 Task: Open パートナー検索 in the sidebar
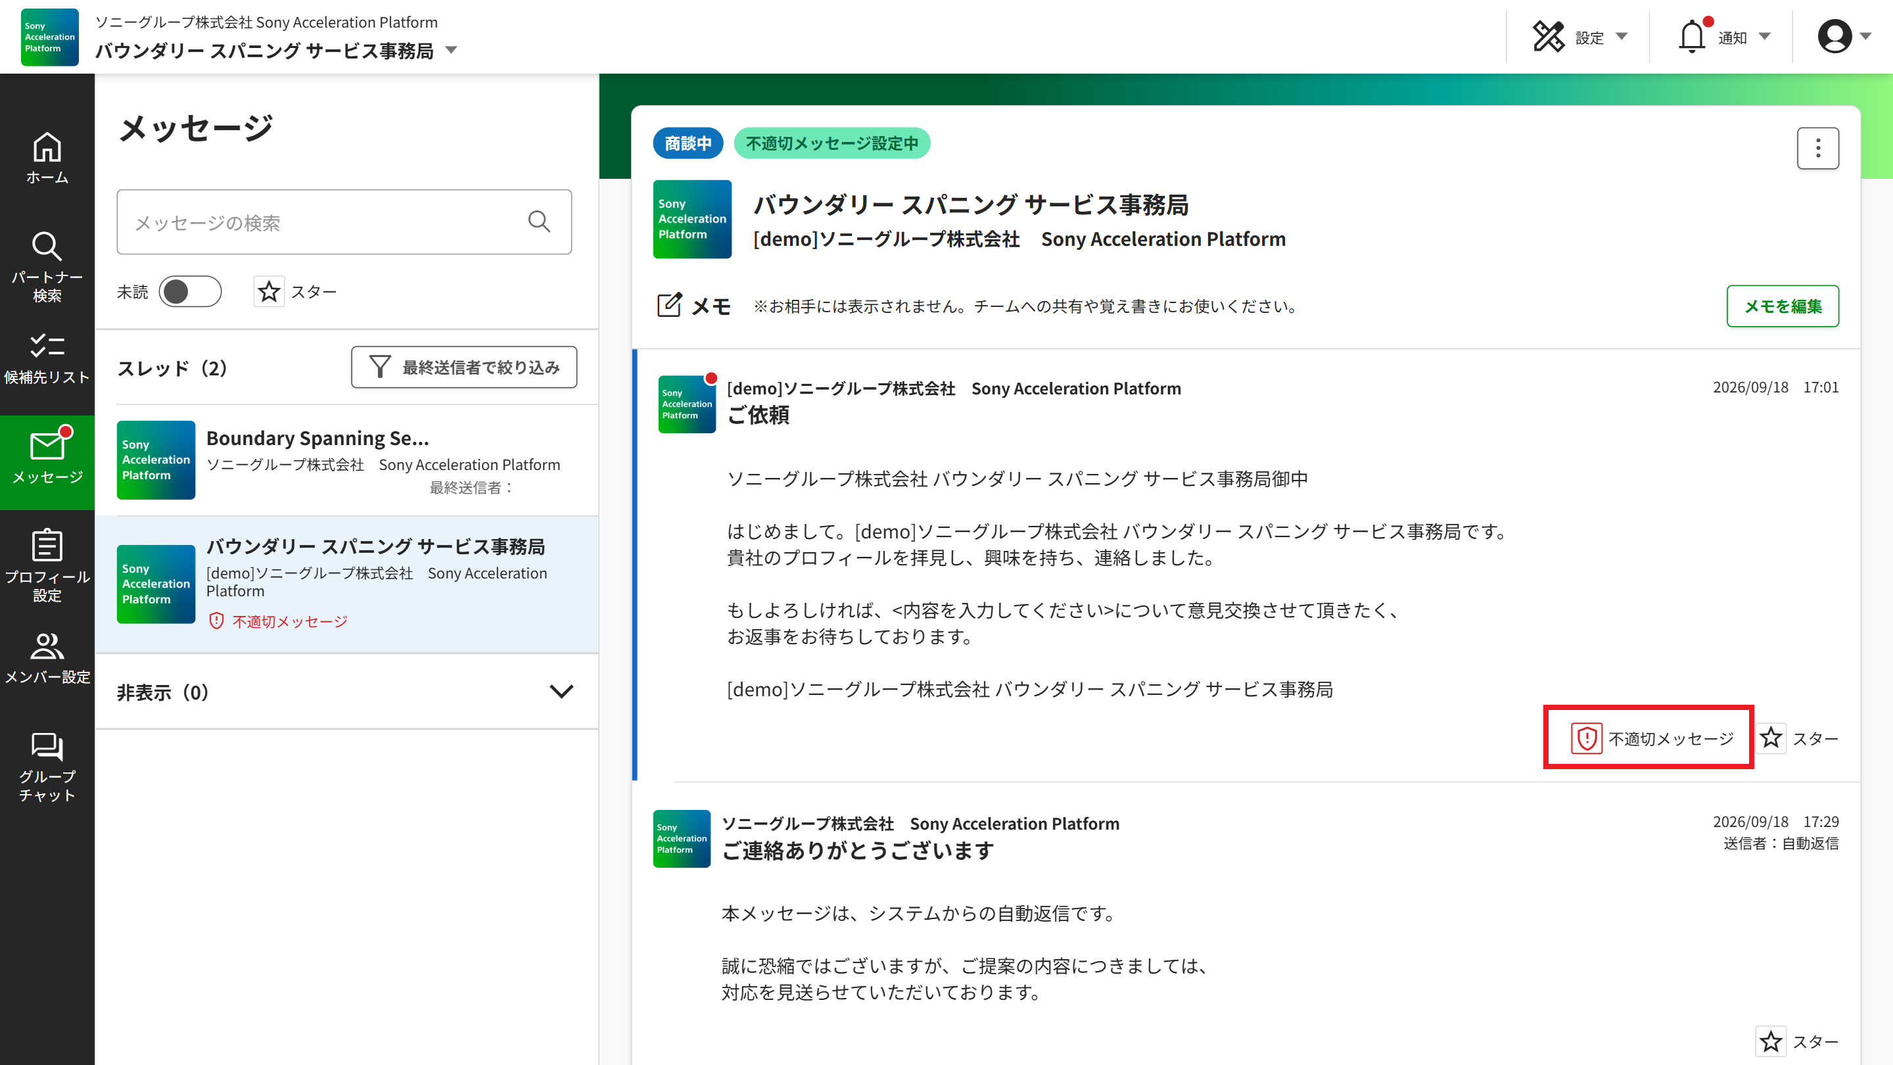[47, 267]
